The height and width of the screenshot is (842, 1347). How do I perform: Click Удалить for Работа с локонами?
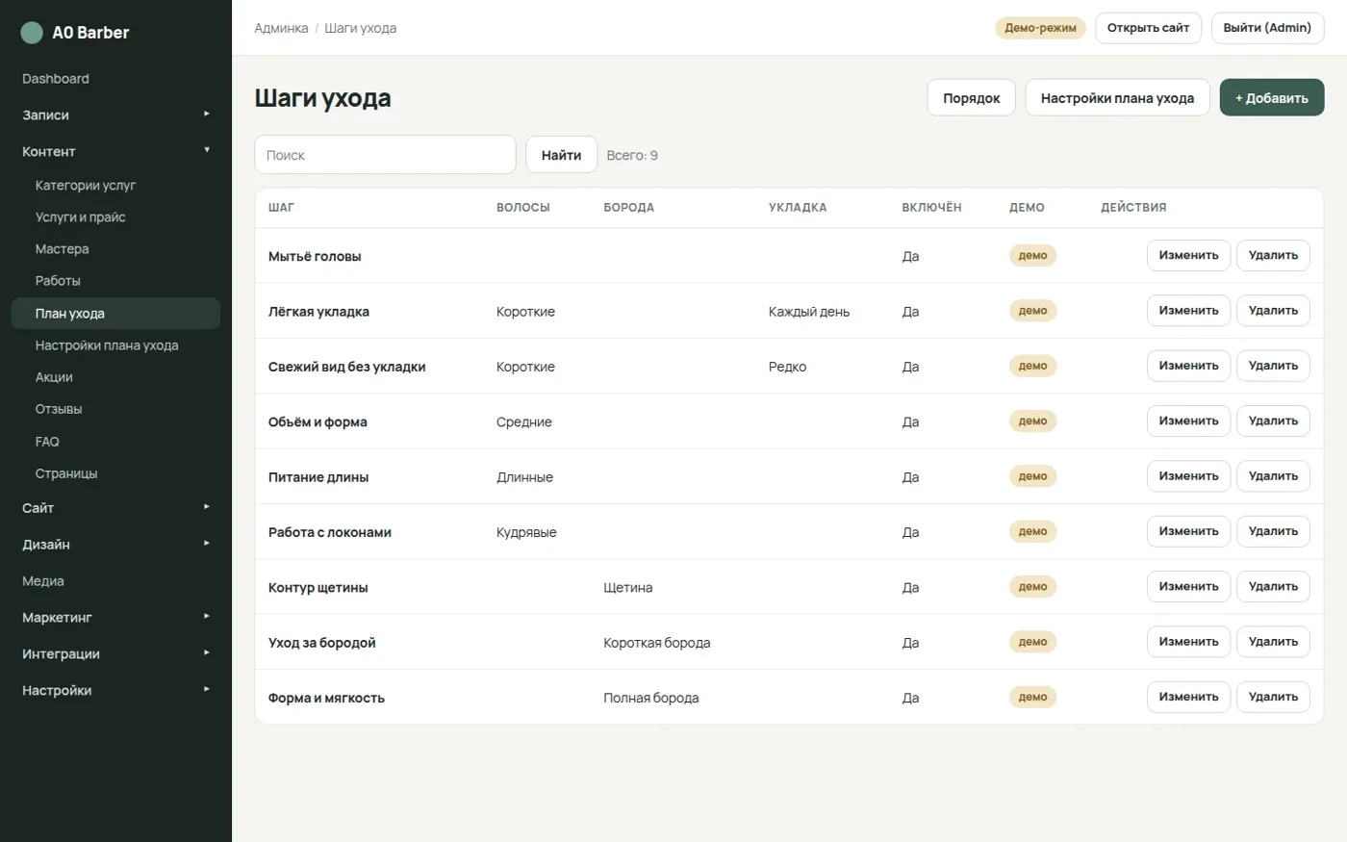tap(1273, 531)
